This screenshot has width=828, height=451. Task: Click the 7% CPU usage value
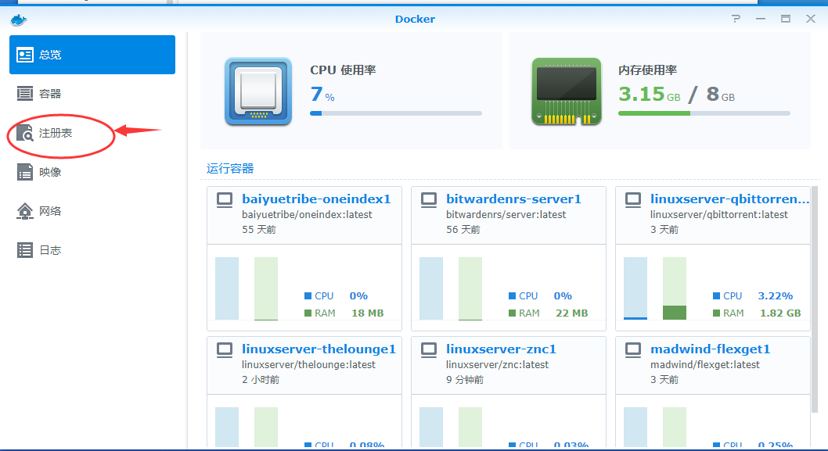[x=322, y=95]
